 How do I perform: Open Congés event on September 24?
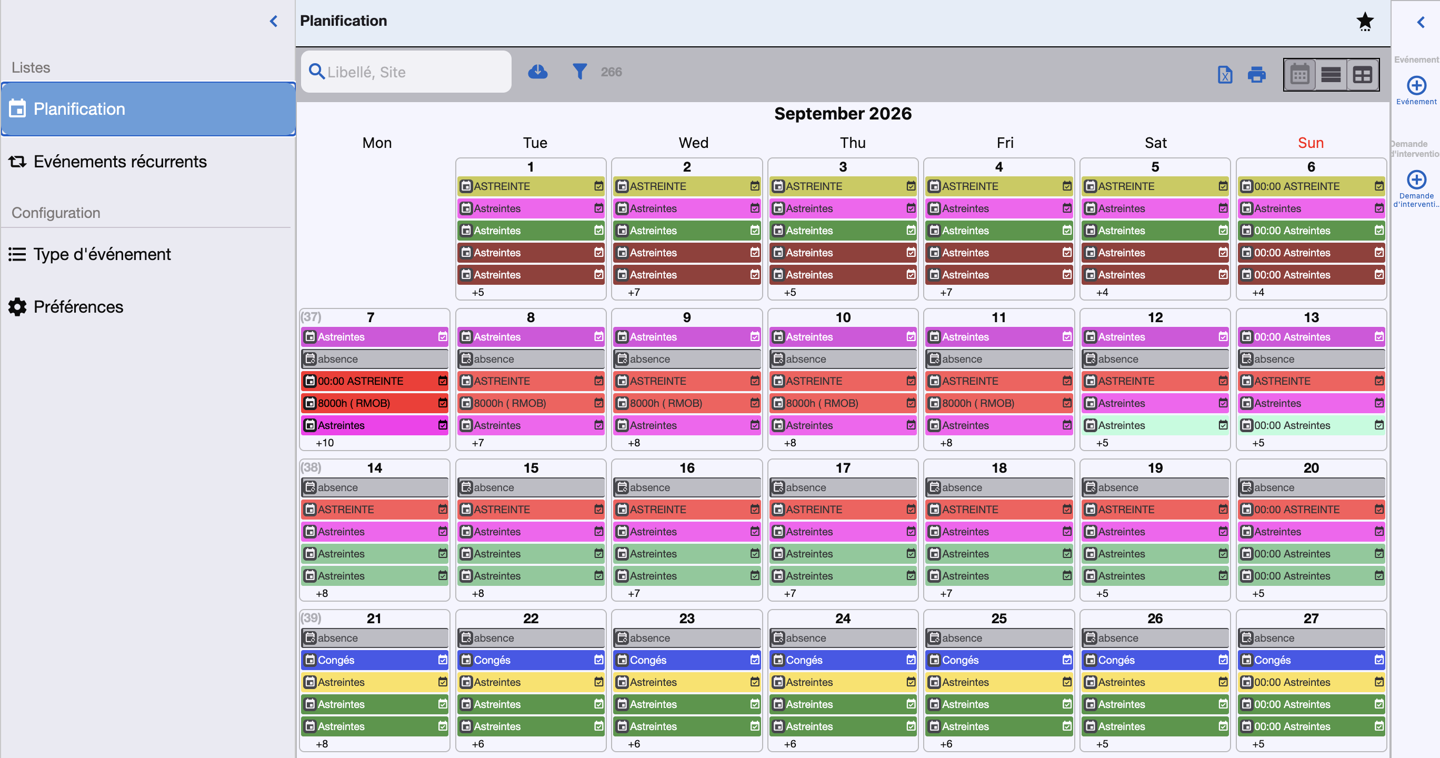843,660
